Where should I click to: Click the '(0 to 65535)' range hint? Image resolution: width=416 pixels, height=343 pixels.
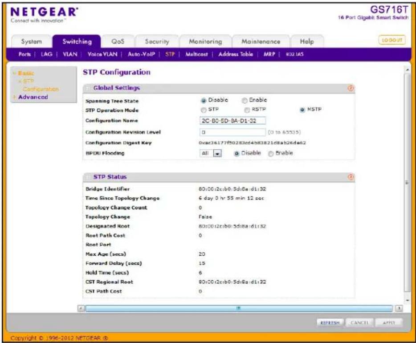pyautogui.click(x=284, y=132)
